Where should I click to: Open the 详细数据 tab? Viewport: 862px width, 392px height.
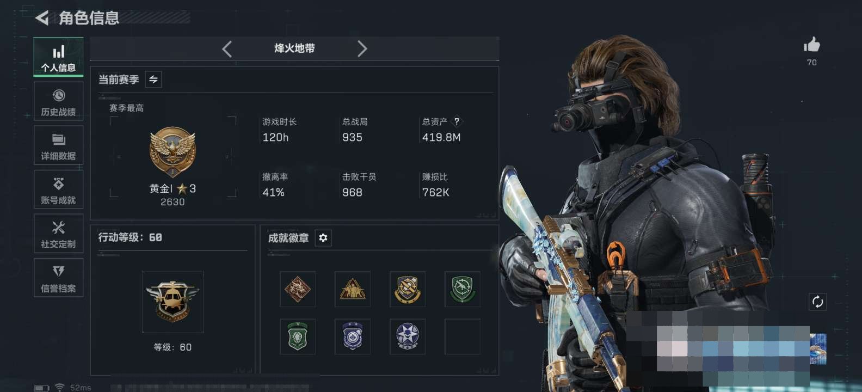click(58, 145)
